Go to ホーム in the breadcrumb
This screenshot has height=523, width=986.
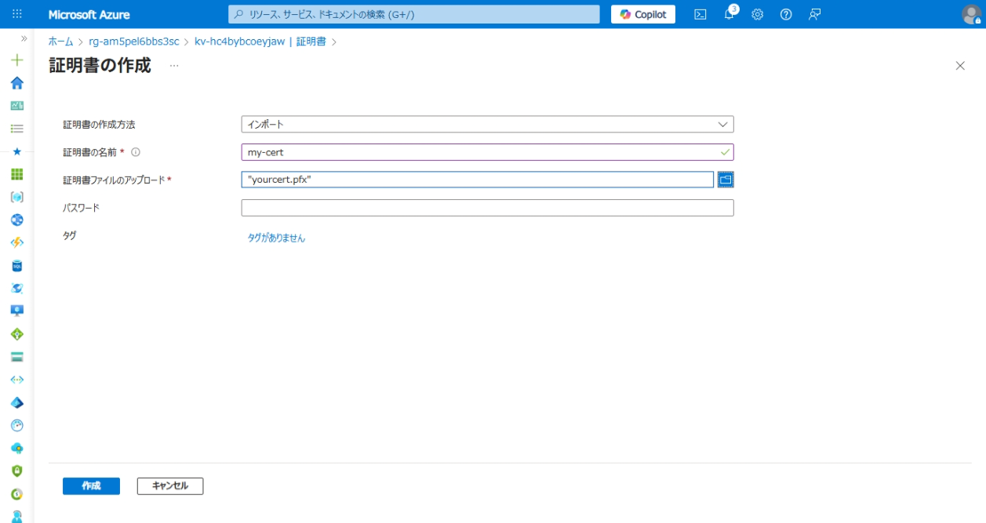pos(60,42)
